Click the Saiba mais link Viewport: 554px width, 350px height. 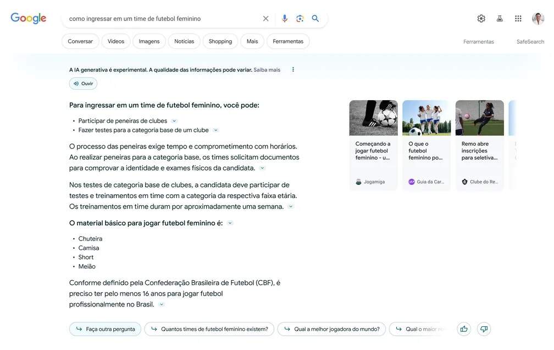267,70
